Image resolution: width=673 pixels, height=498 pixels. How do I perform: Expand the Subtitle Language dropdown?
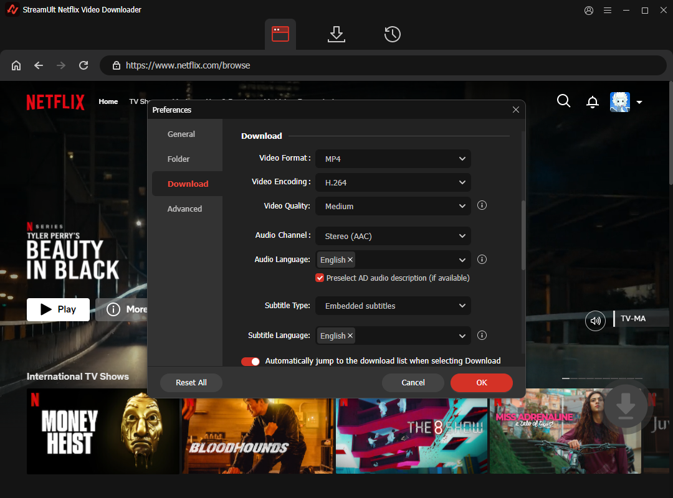point(462,336)
